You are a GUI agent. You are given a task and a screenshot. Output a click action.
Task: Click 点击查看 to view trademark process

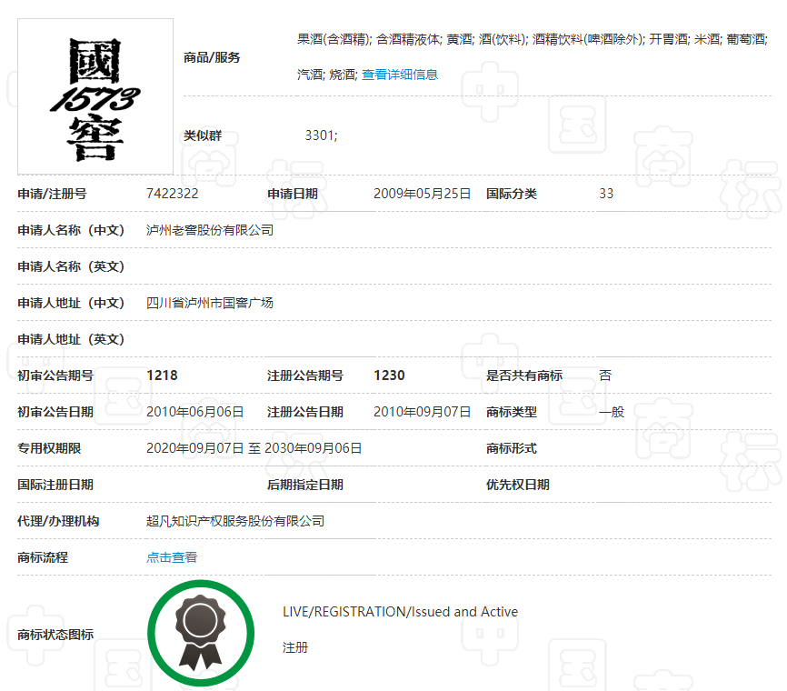click(172, 557)
